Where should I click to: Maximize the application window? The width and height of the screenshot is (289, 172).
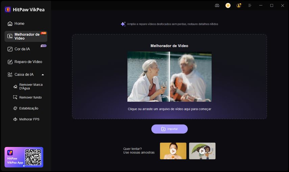pyautogui.click(x=272, y=5)
